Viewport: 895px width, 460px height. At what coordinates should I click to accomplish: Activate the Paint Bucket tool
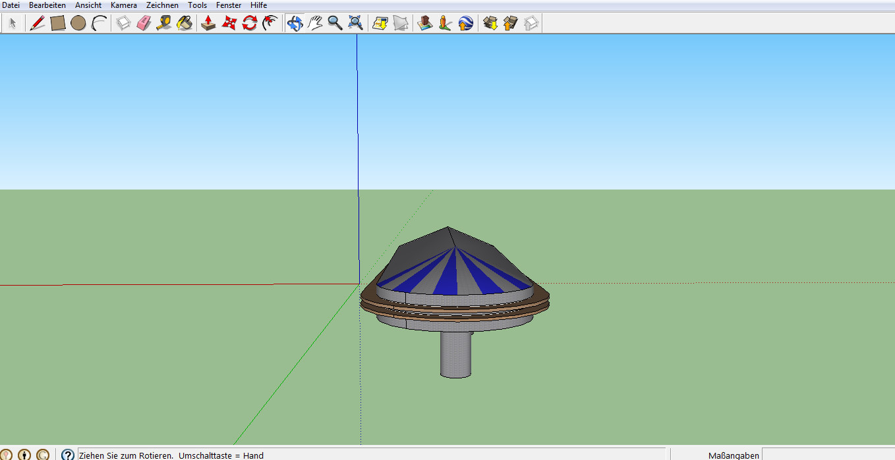click(x=185, y=24)
